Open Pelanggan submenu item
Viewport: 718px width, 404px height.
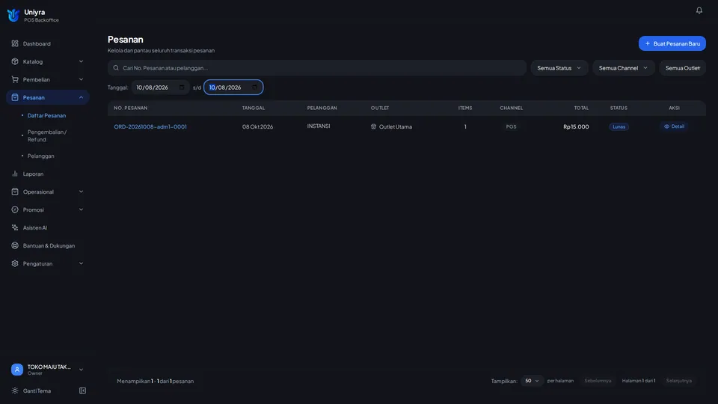pos(40,156)
